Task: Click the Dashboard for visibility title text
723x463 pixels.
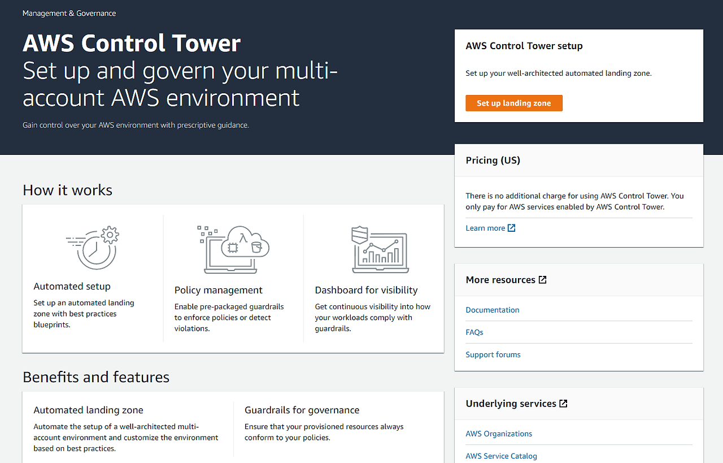Action: pyautogui.click(x=367, y=290)
